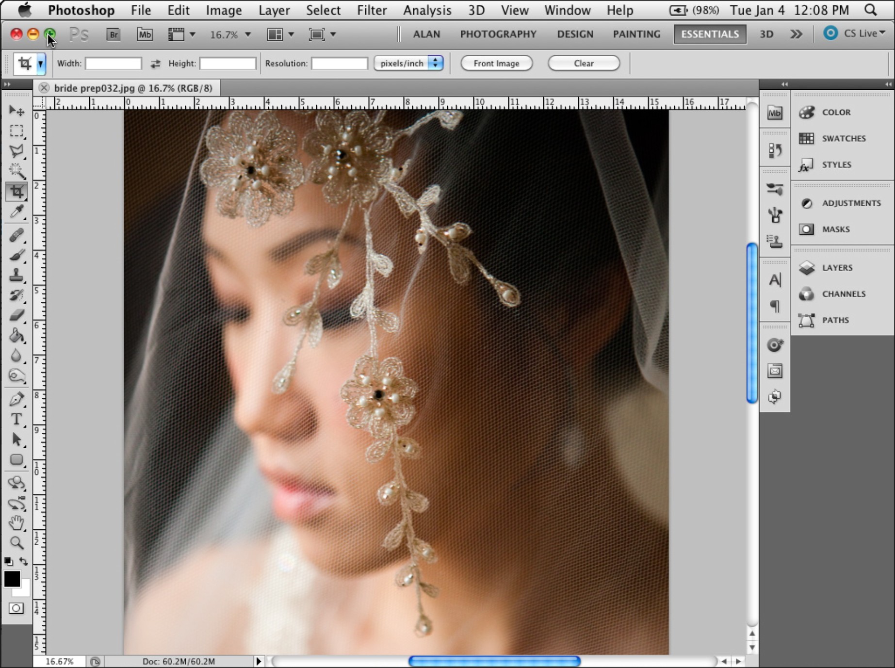Select the Type tool
895x668 pixels.
click(x=16, y=419)
